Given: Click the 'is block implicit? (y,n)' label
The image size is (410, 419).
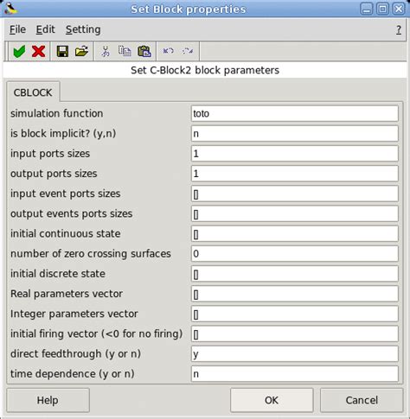Looking at the screenshot, I should pos(63,134).
